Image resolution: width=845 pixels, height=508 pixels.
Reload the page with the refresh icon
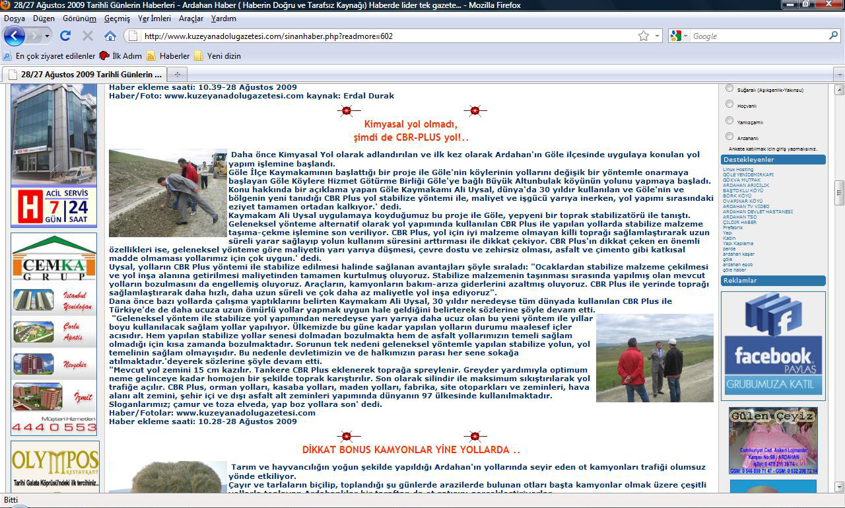tap(65, 36)
